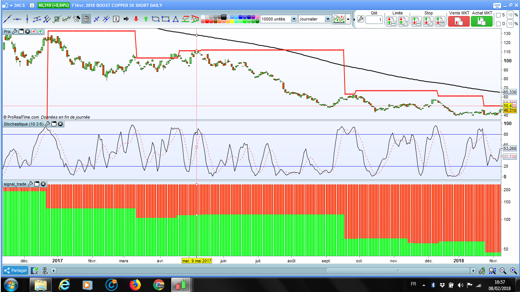Click the Vente MKT sell button
The image size is (520, 292).
point(459,21)
